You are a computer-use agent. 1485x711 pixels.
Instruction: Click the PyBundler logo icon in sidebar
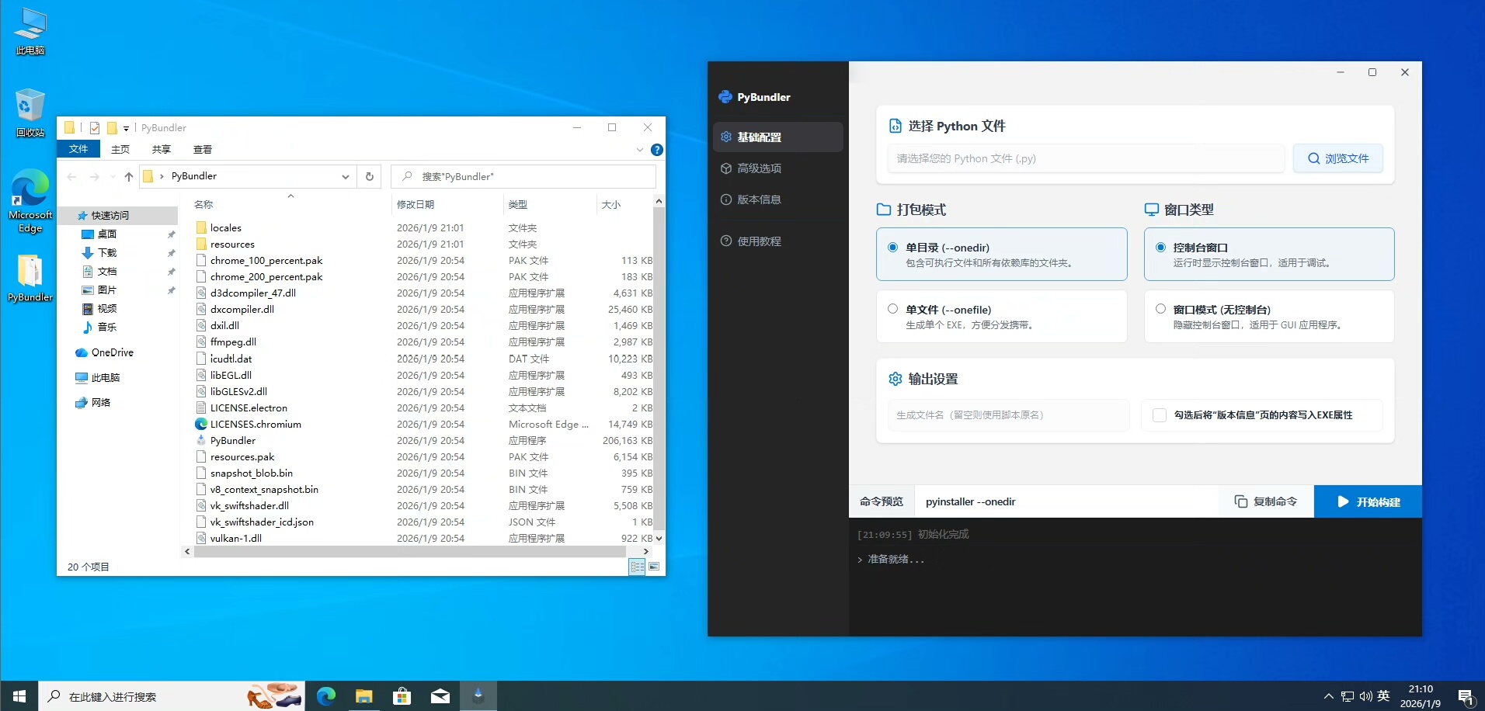click(725, 97)
